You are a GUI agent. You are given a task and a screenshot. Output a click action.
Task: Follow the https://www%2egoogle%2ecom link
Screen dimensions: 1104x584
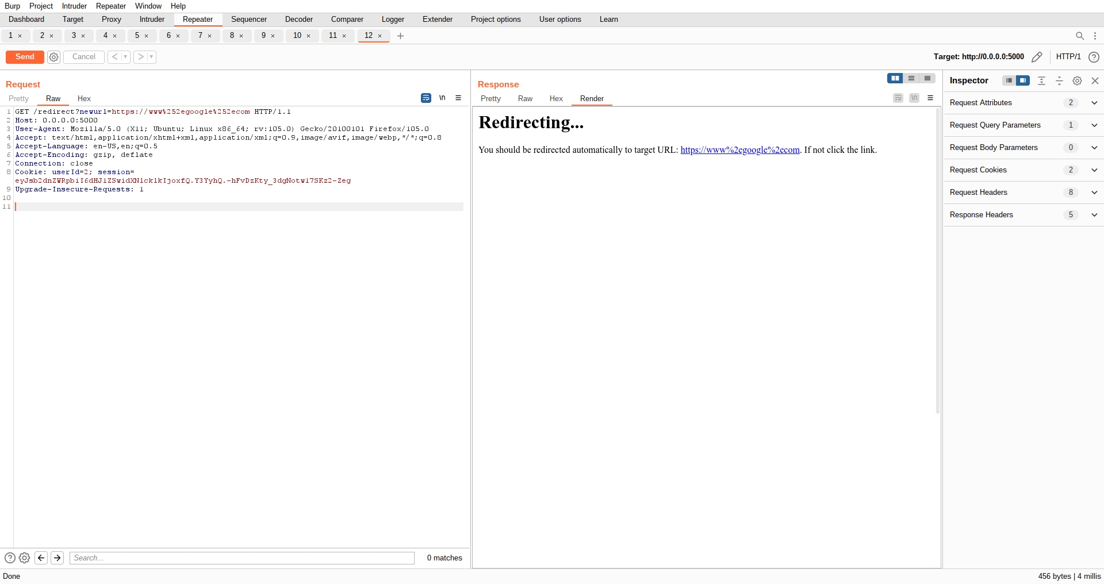pyautogui.click(x=739, y=150)
